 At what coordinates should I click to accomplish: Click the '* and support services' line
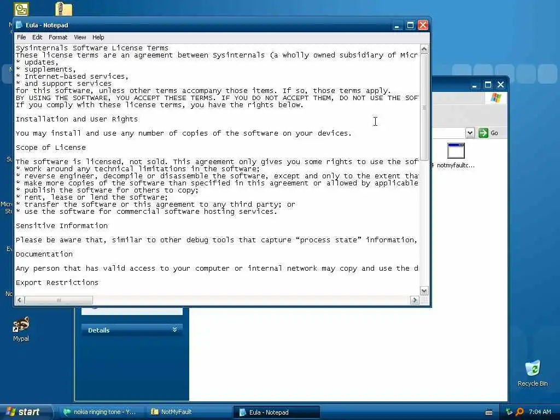pyautogui.click(x=63, y=84)
